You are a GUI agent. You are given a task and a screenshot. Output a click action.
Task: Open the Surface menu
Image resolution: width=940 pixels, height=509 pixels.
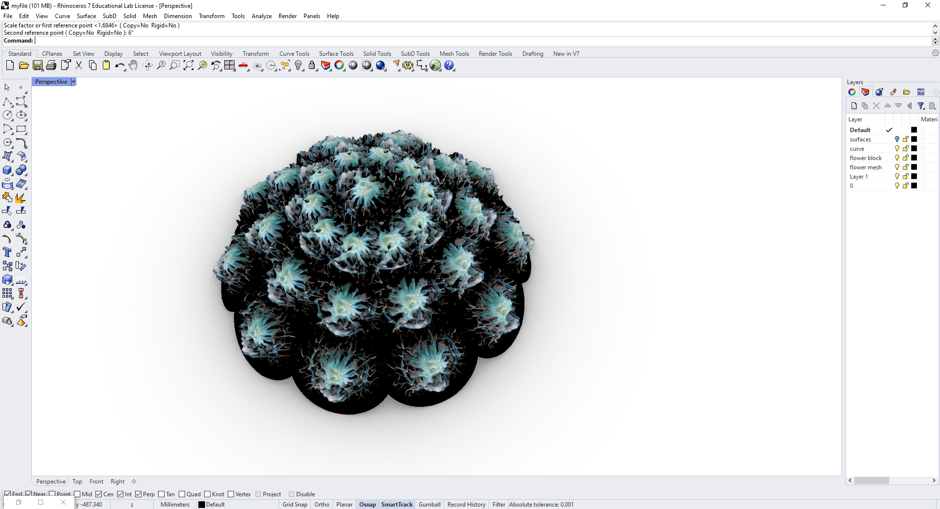86,16
